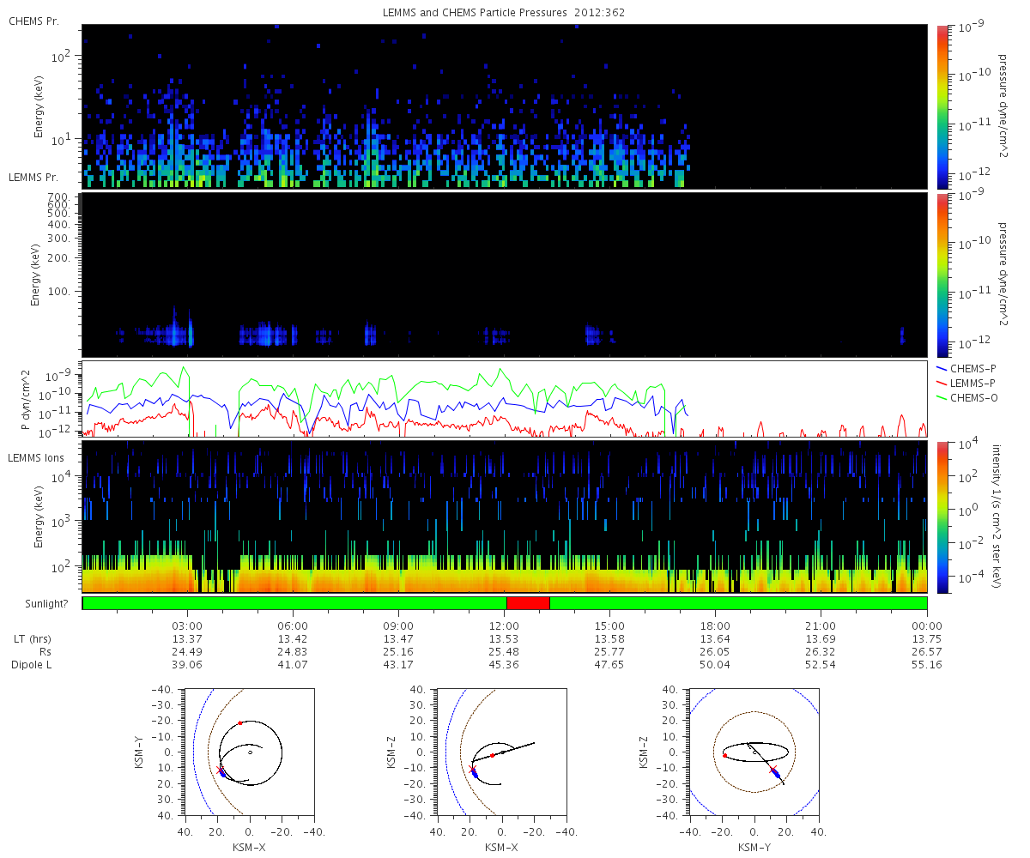Click the 00:00 time tick label
The width and height of the screenshot is (1030, 858).
point(926,626)
